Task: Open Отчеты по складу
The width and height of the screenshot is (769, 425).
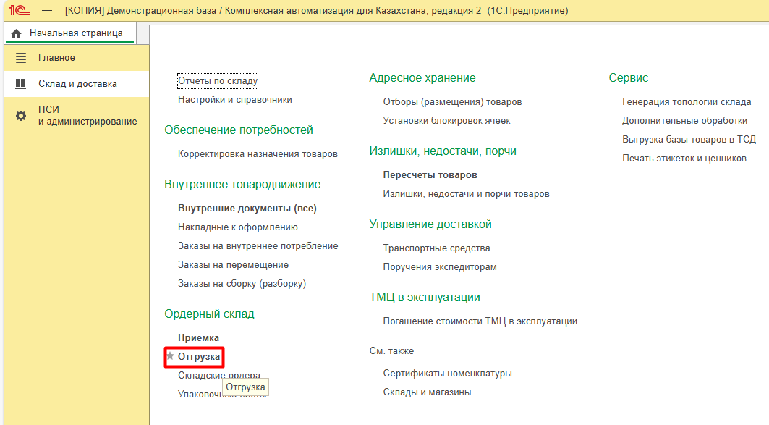Action: point(218,80)
